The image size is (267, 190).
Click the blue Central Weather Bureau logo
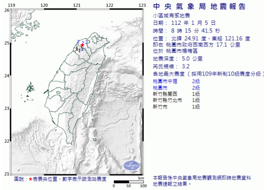click(132, 166)
